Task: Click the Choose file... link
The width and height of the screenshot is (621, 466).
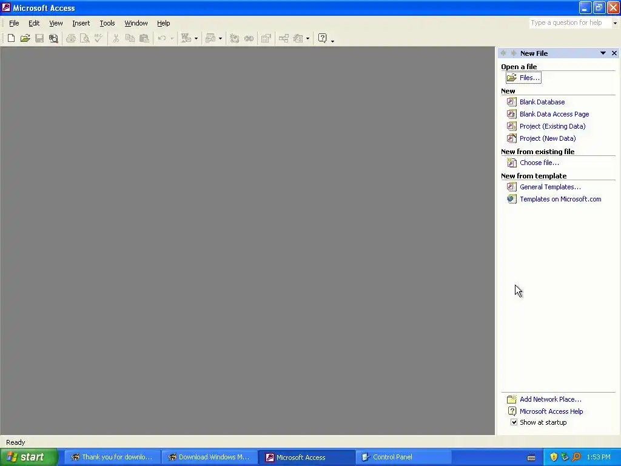Action: pos(539,163)
